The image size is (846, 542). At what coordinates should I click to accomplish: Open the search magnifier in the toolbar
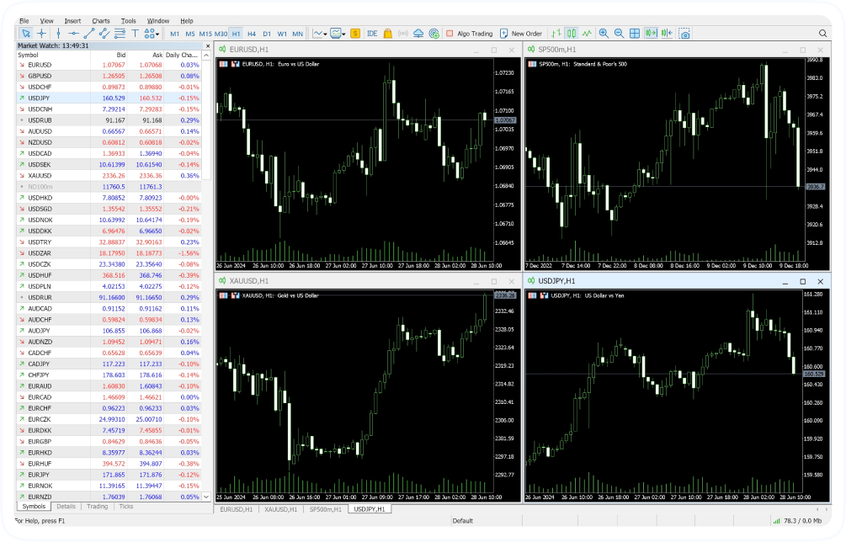(822, 34)
